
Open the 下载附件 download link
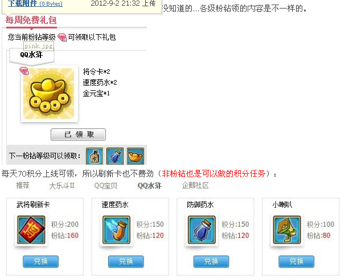22,3
